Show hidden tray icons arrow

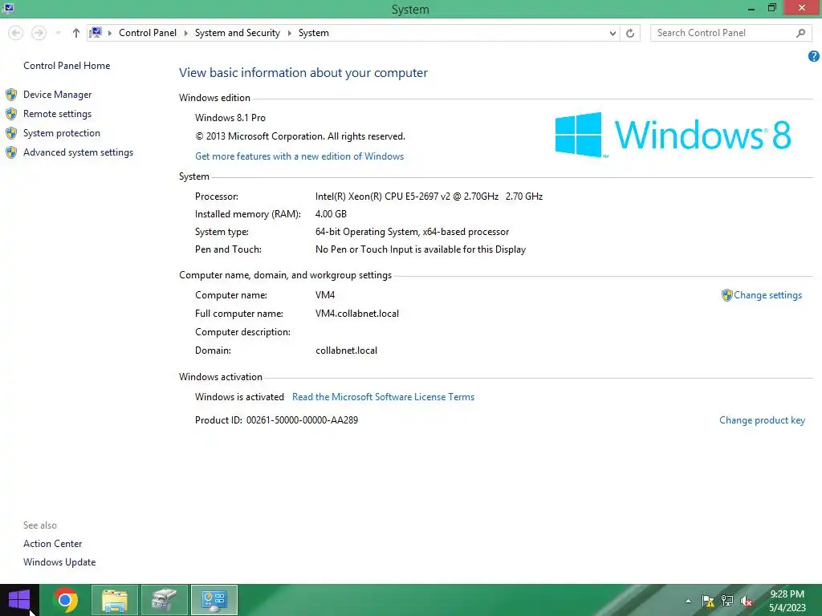click(688, 601)
